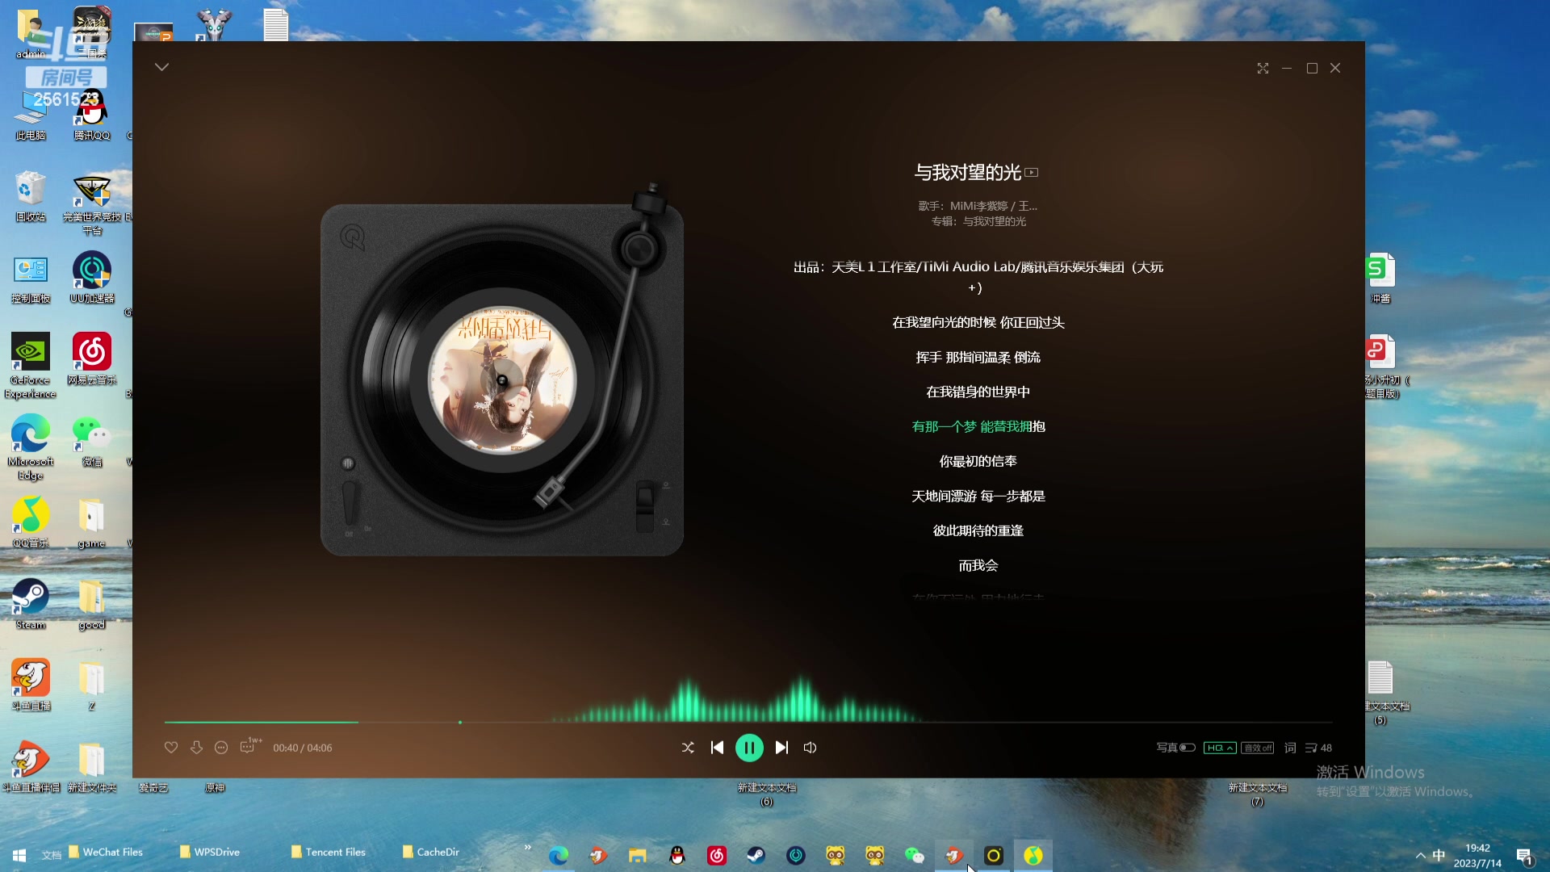This screenshot has width=1550, height=872.
Task: Open the more options circle icon
Action: [221, 748]
